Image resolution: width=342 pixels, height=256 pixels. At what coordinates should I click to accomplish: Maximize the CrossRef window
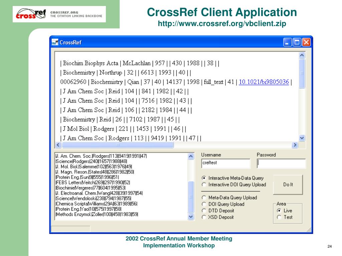coord(297,42)
